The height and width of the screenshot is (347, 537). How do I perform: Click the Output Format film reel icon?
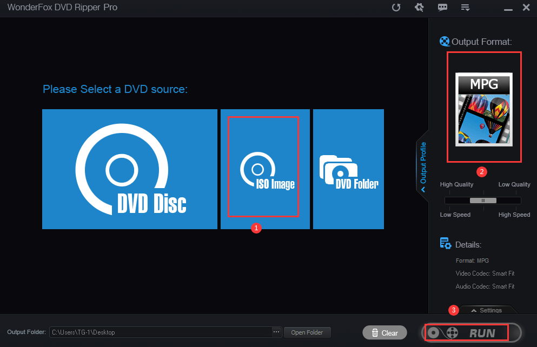point(445,41)
